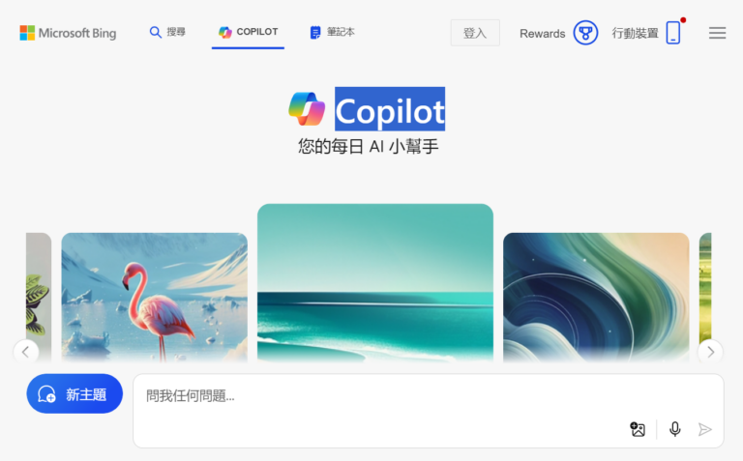Viewport: 743px width, 461px height.
Task: Click the magnifier search icon
Action: click(155, 32)
